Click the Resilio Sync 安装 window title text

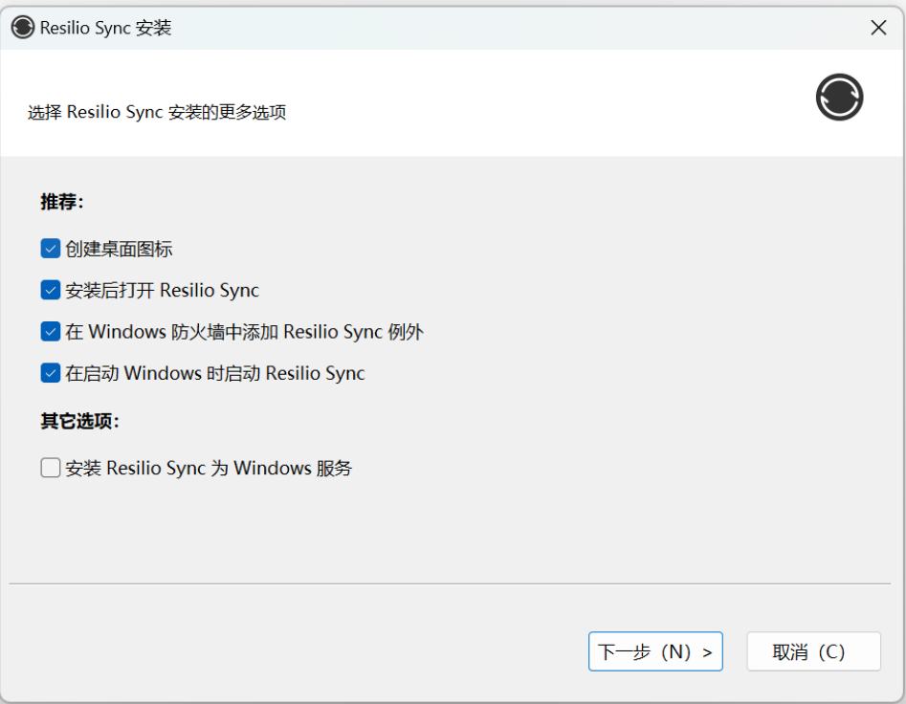coord(106,28)
